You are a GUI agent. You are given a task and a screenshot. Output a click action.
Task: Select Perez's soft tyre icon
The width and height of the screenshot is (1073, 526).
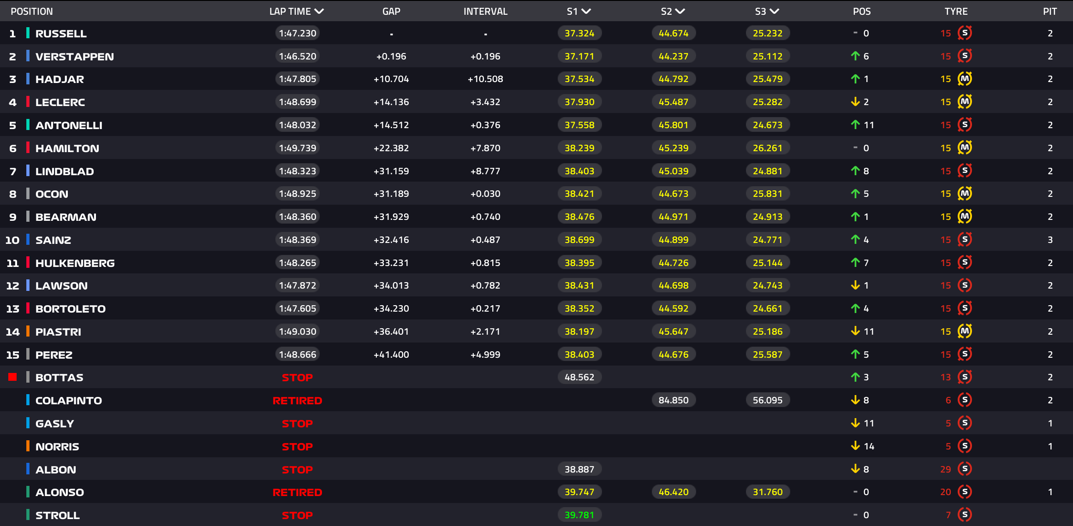click(965, 355)
